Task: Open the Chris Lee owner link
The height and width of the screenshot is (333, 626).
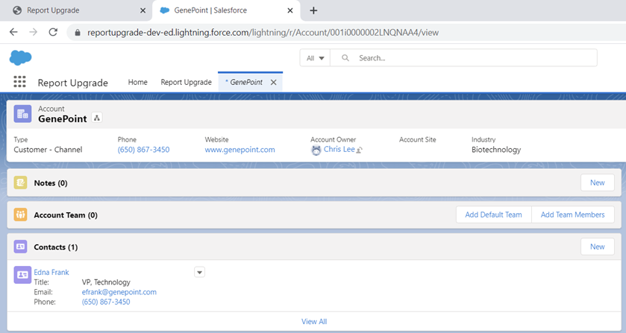Action: (339, 149)
